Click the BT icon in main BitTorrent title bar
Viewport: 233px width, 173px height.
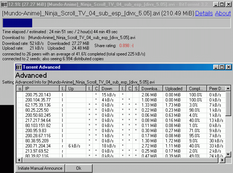(x=4, y=4)
